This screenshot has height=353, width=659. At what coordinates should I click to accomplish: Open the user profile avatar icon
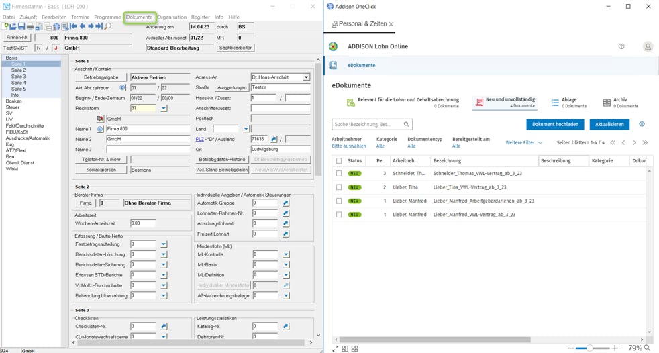click(x=647, y=47)
